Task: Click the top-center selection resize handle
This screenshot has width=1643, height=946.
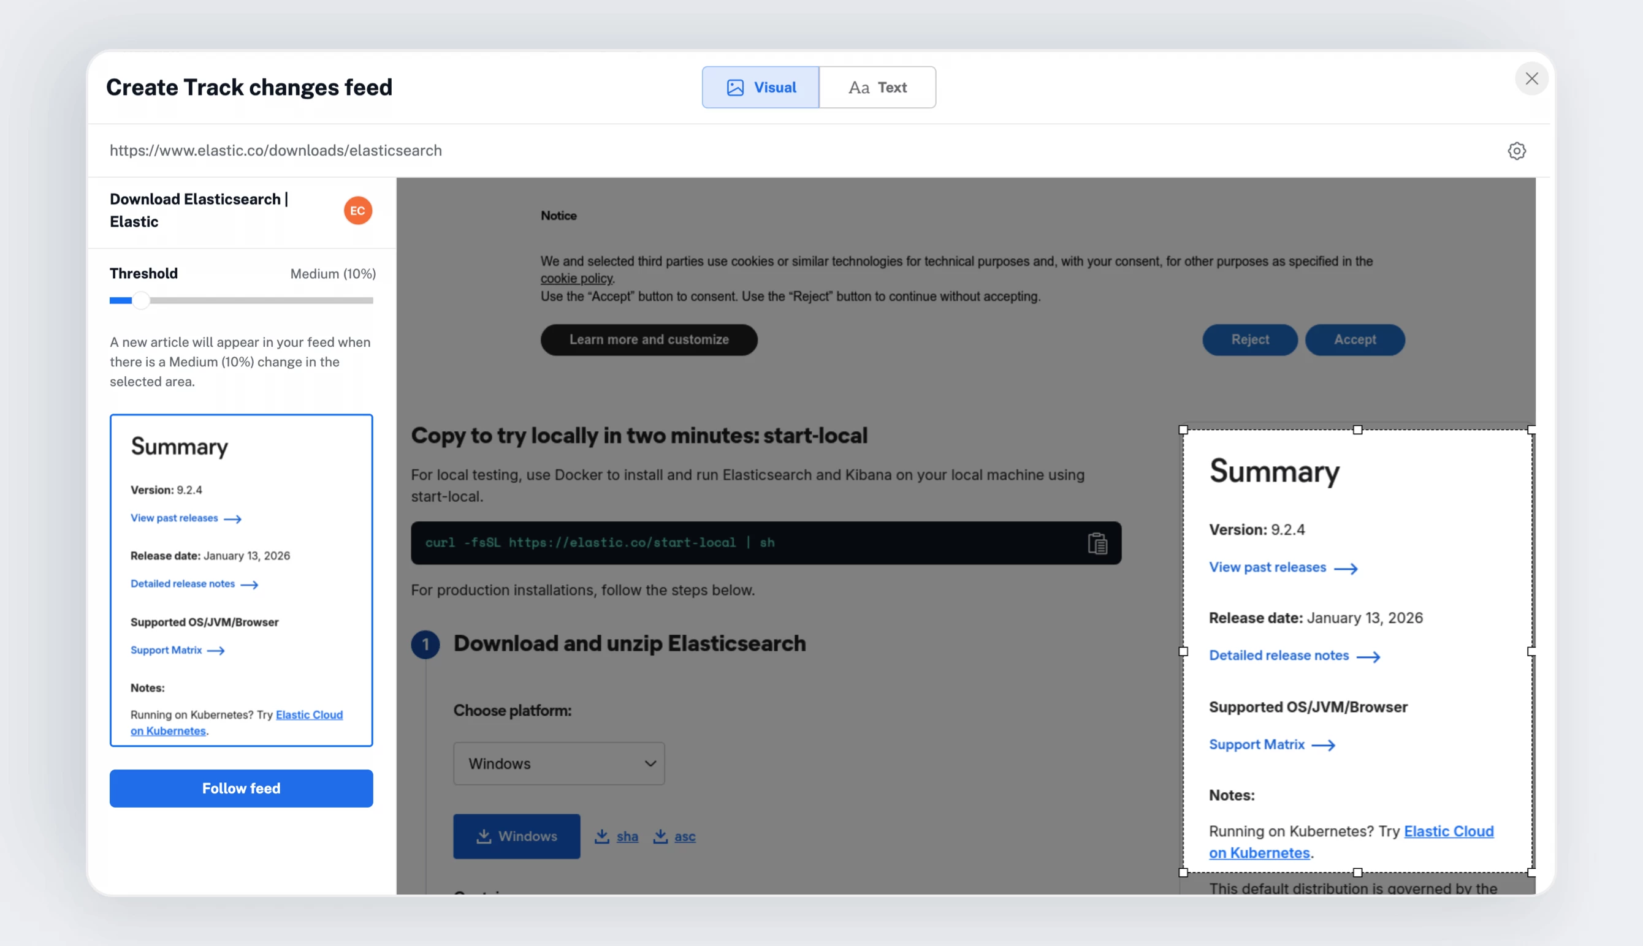Action: coord(1358,429)
